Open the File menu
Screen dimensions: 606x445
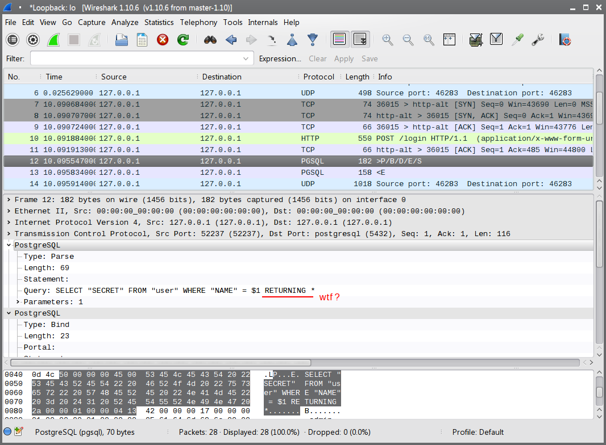(x=10, y=22)
